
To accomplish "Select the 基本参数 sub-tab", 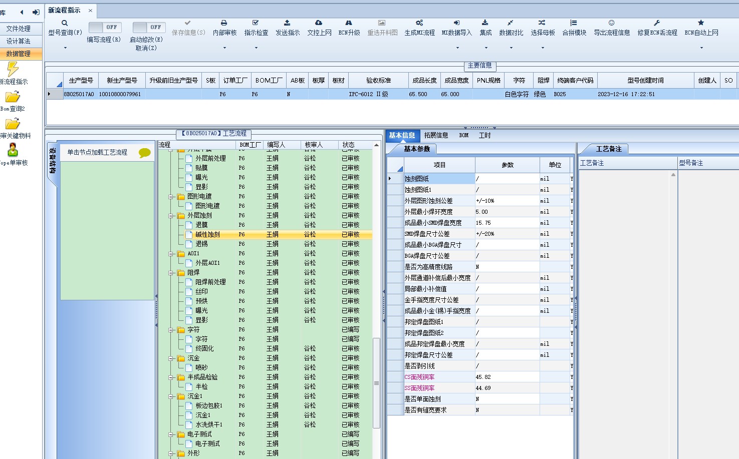I will 417,149.
